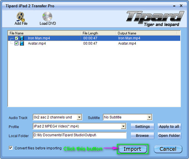Select the Avatar.mp4 file name

point(37,43)
